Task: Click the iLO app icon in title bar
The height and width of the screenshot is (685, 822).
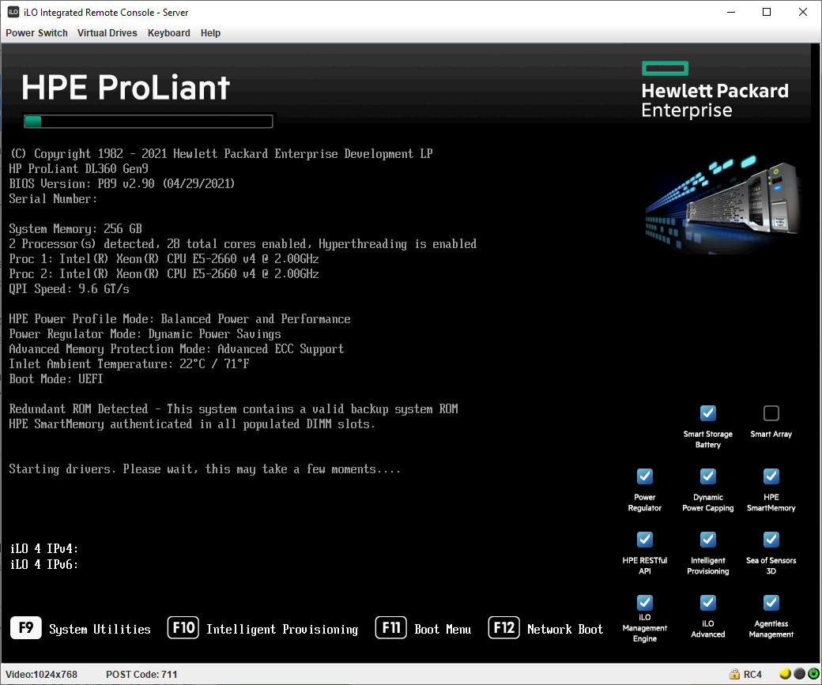Action: tap(13, 12)
